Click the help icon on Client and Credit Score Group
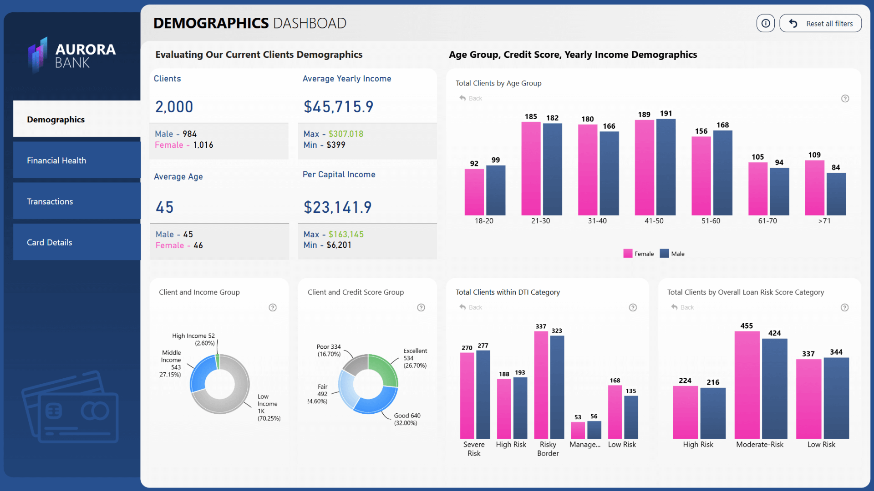Screen dimensions: 874x491 tap(421, 307)
